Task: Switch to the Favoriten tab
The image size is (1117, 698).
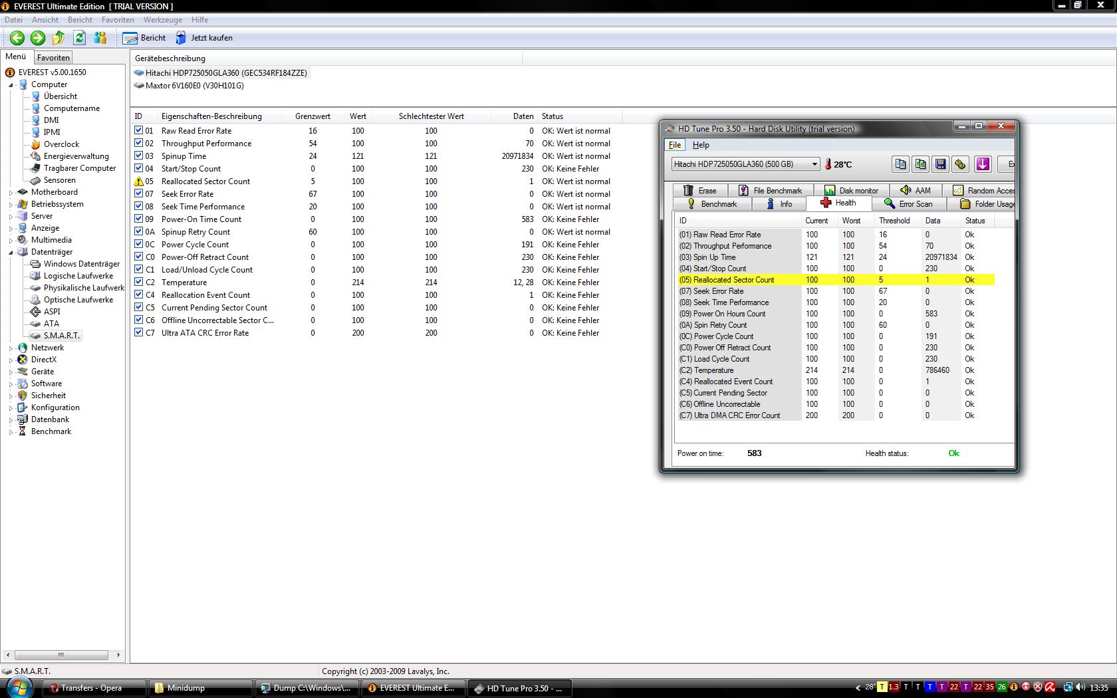Action: [x=53, y=58]
